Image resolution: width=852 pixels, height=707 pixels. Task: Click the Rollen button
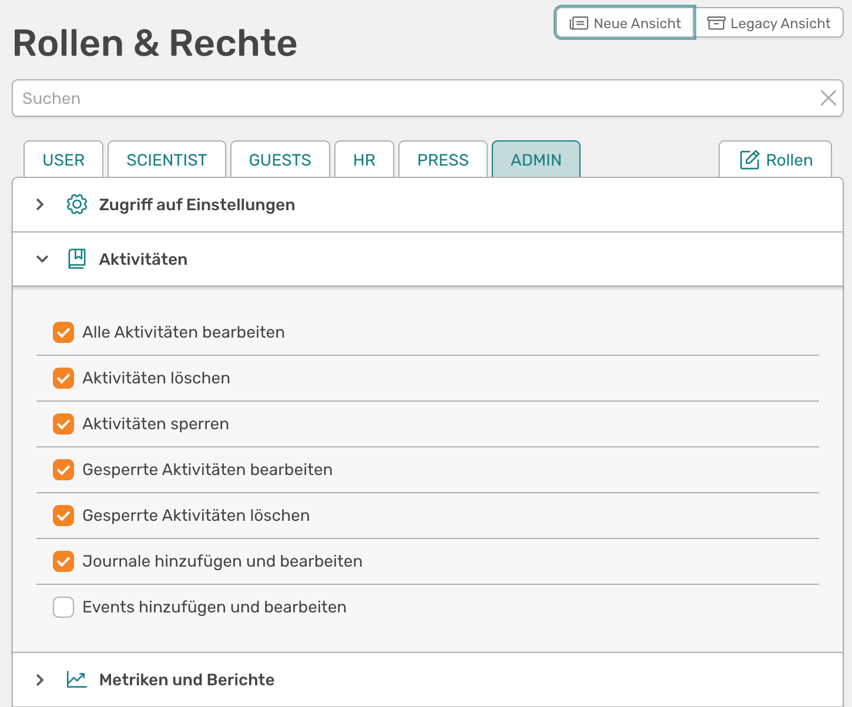[x=774, y=159]
